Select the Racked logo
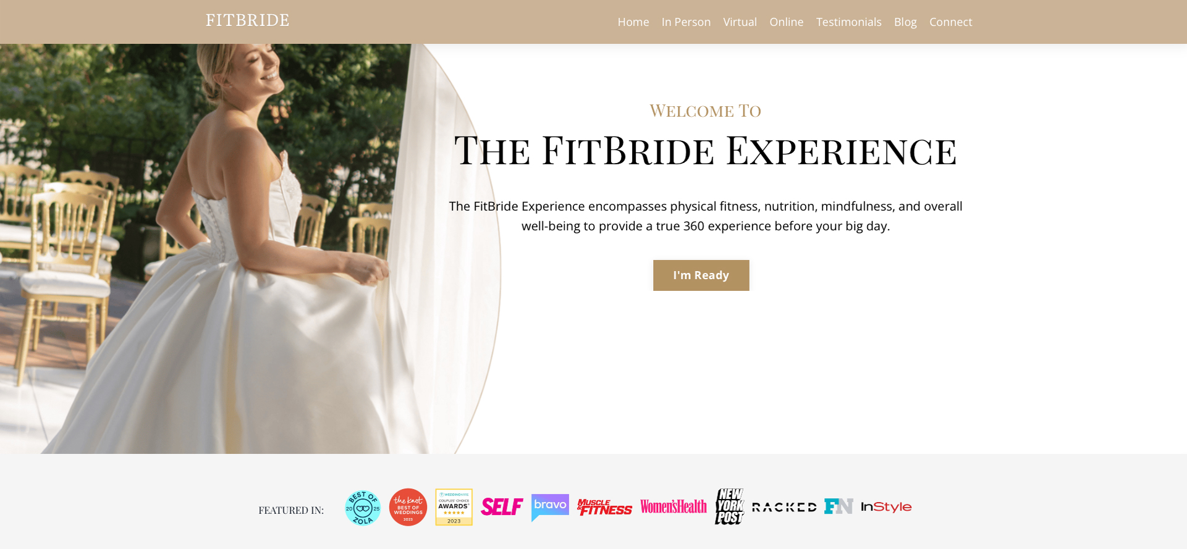This screenshot has width=1187, height=549. click(x=784, y=507)
